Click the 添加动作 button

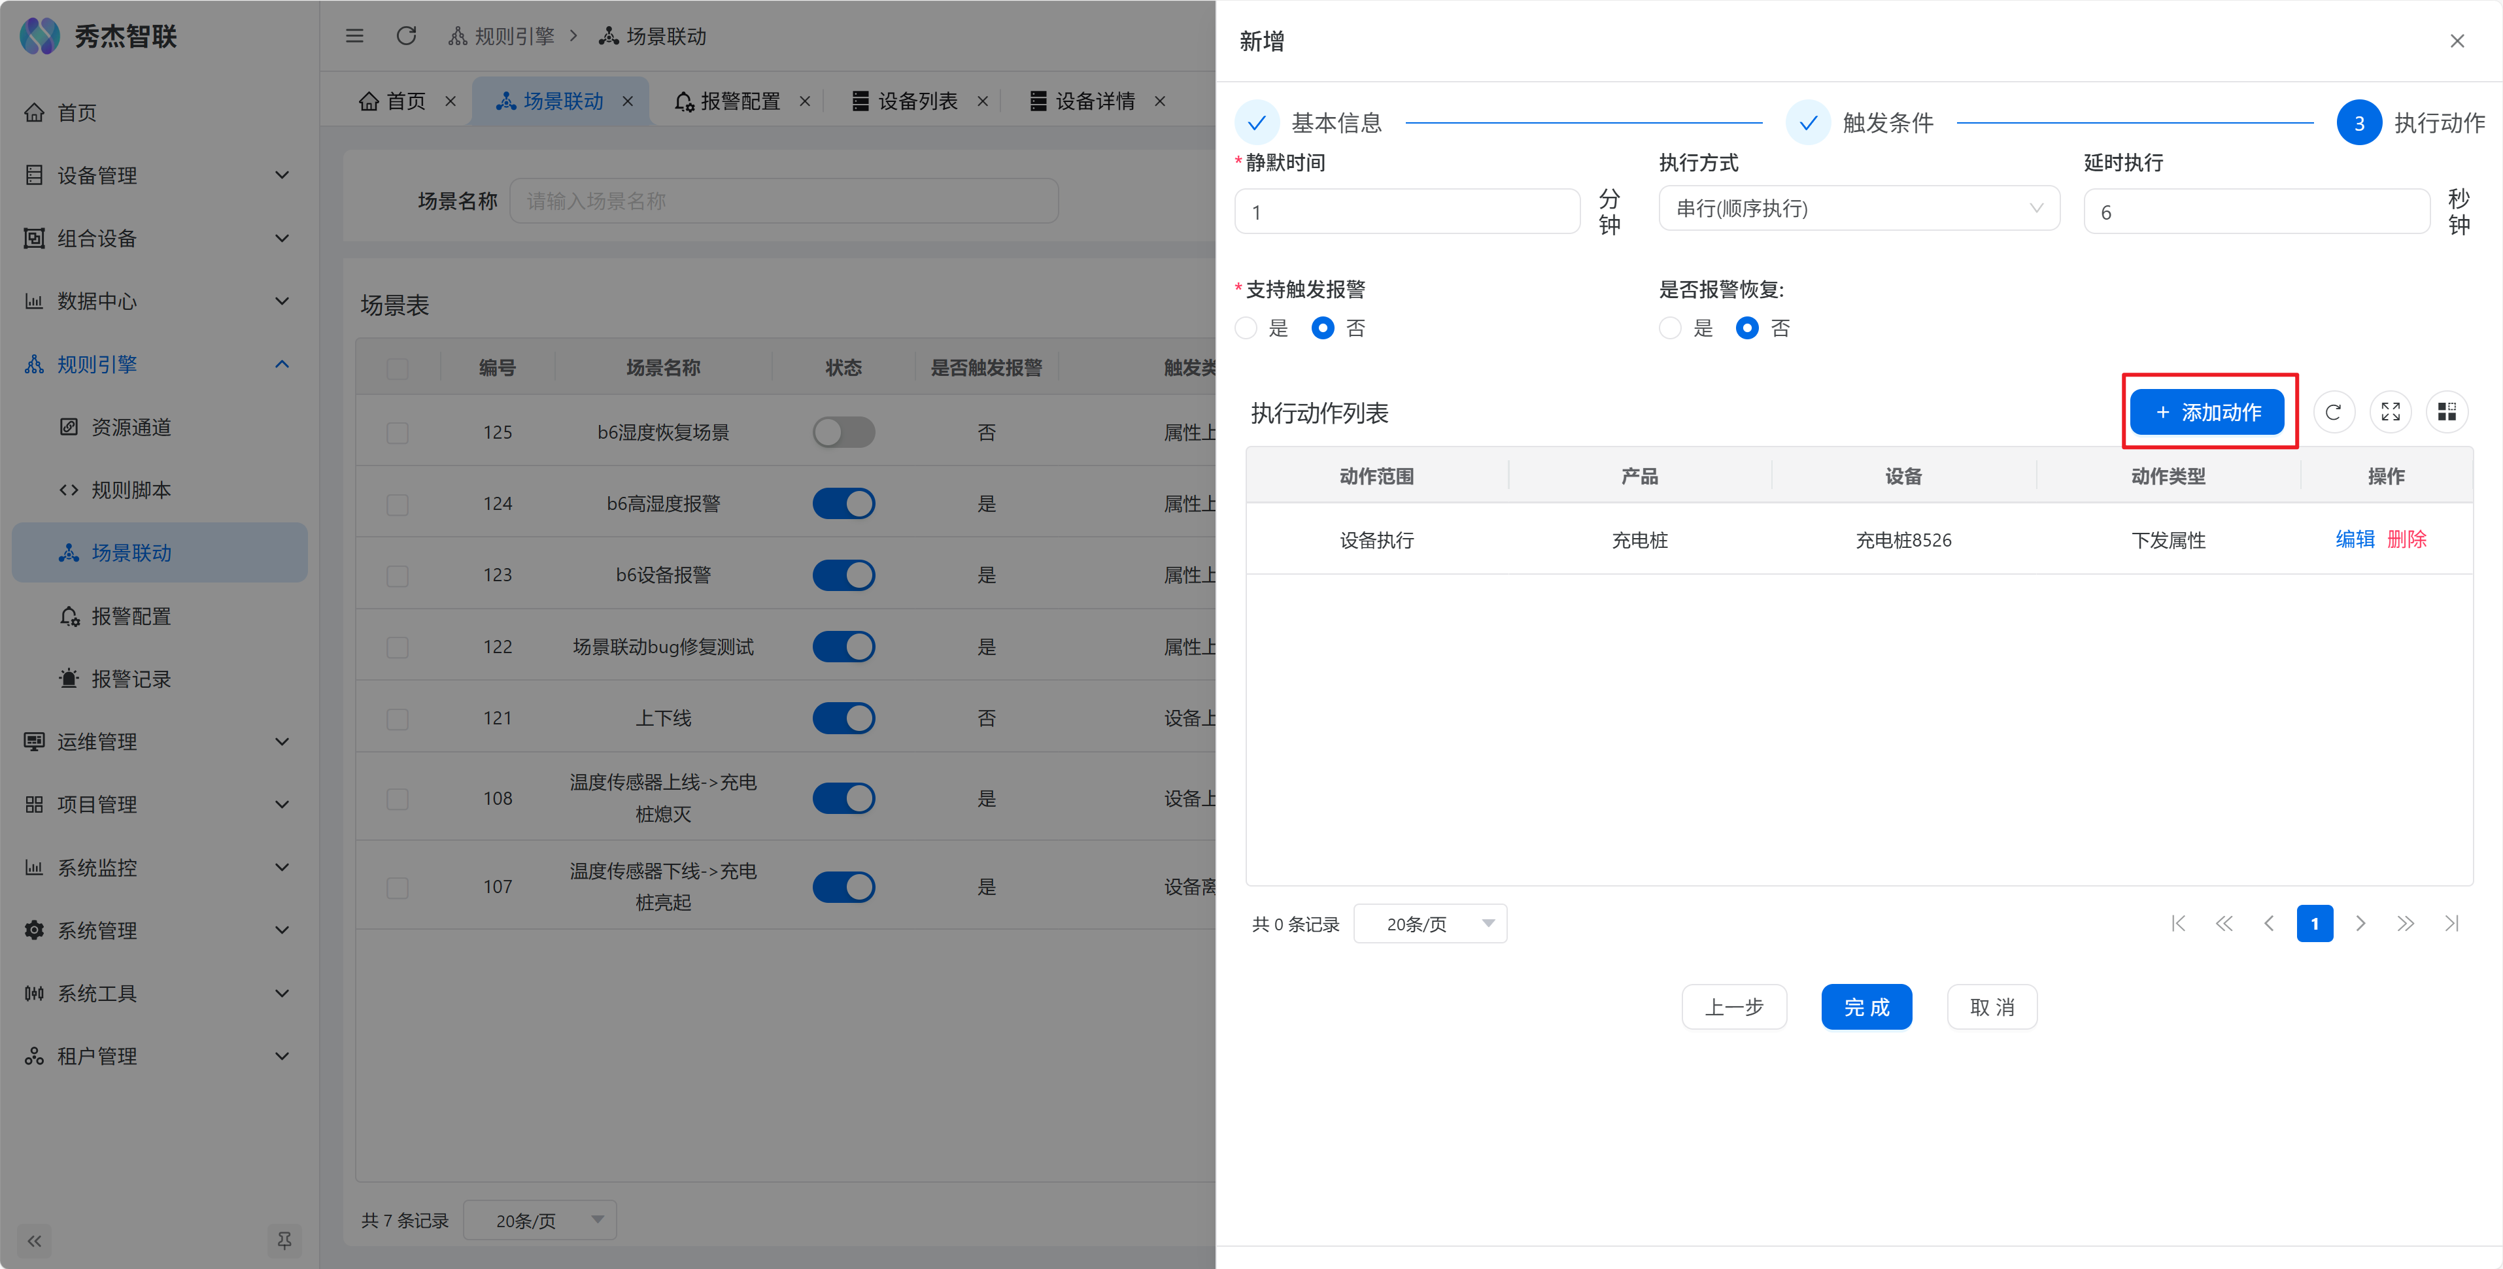pyautogui.click(x=2207, y=412)
